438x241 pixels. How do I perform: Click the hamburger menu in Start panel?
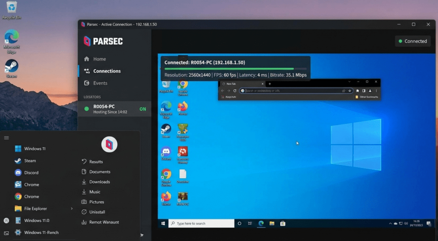pos(6,138)
